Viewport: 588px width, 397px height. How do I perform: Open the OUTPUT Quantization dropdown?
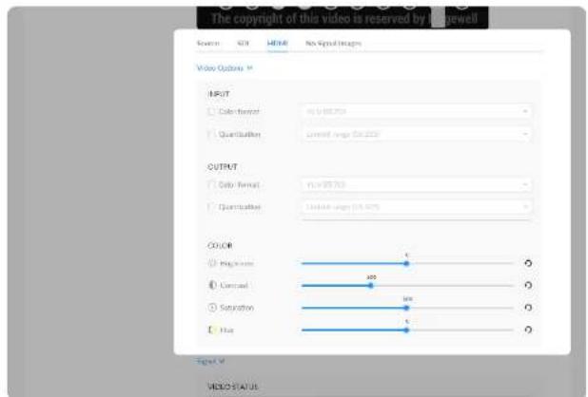pos(416,207)
